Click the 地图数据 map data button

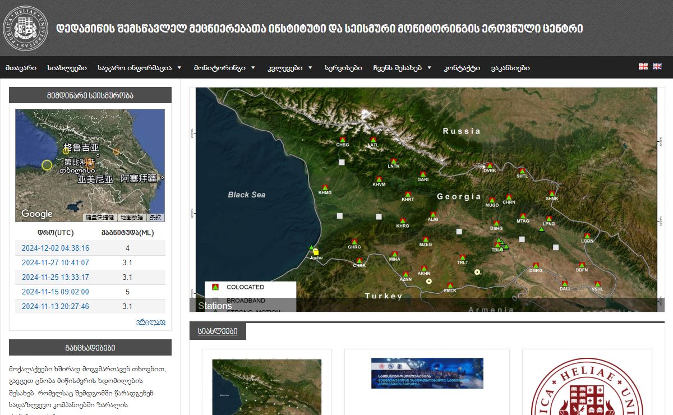(132, 217)
